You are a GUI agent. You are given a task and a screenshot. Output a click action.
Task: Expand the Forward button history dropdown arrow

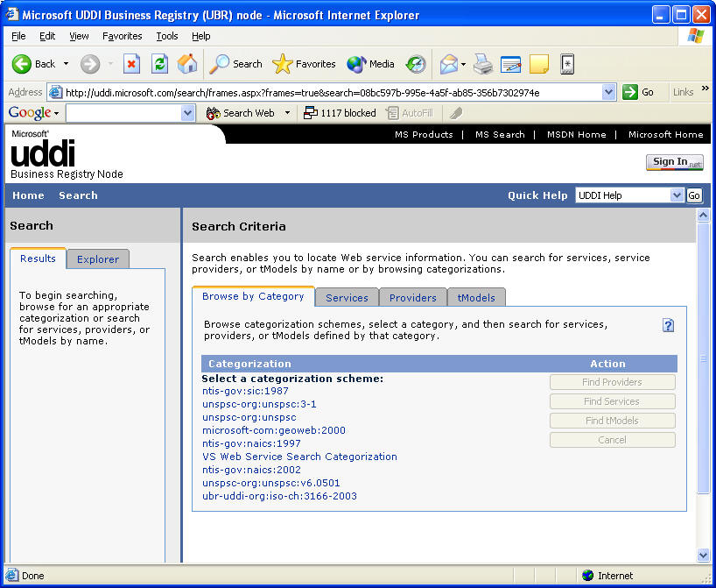tap(110, 64)
